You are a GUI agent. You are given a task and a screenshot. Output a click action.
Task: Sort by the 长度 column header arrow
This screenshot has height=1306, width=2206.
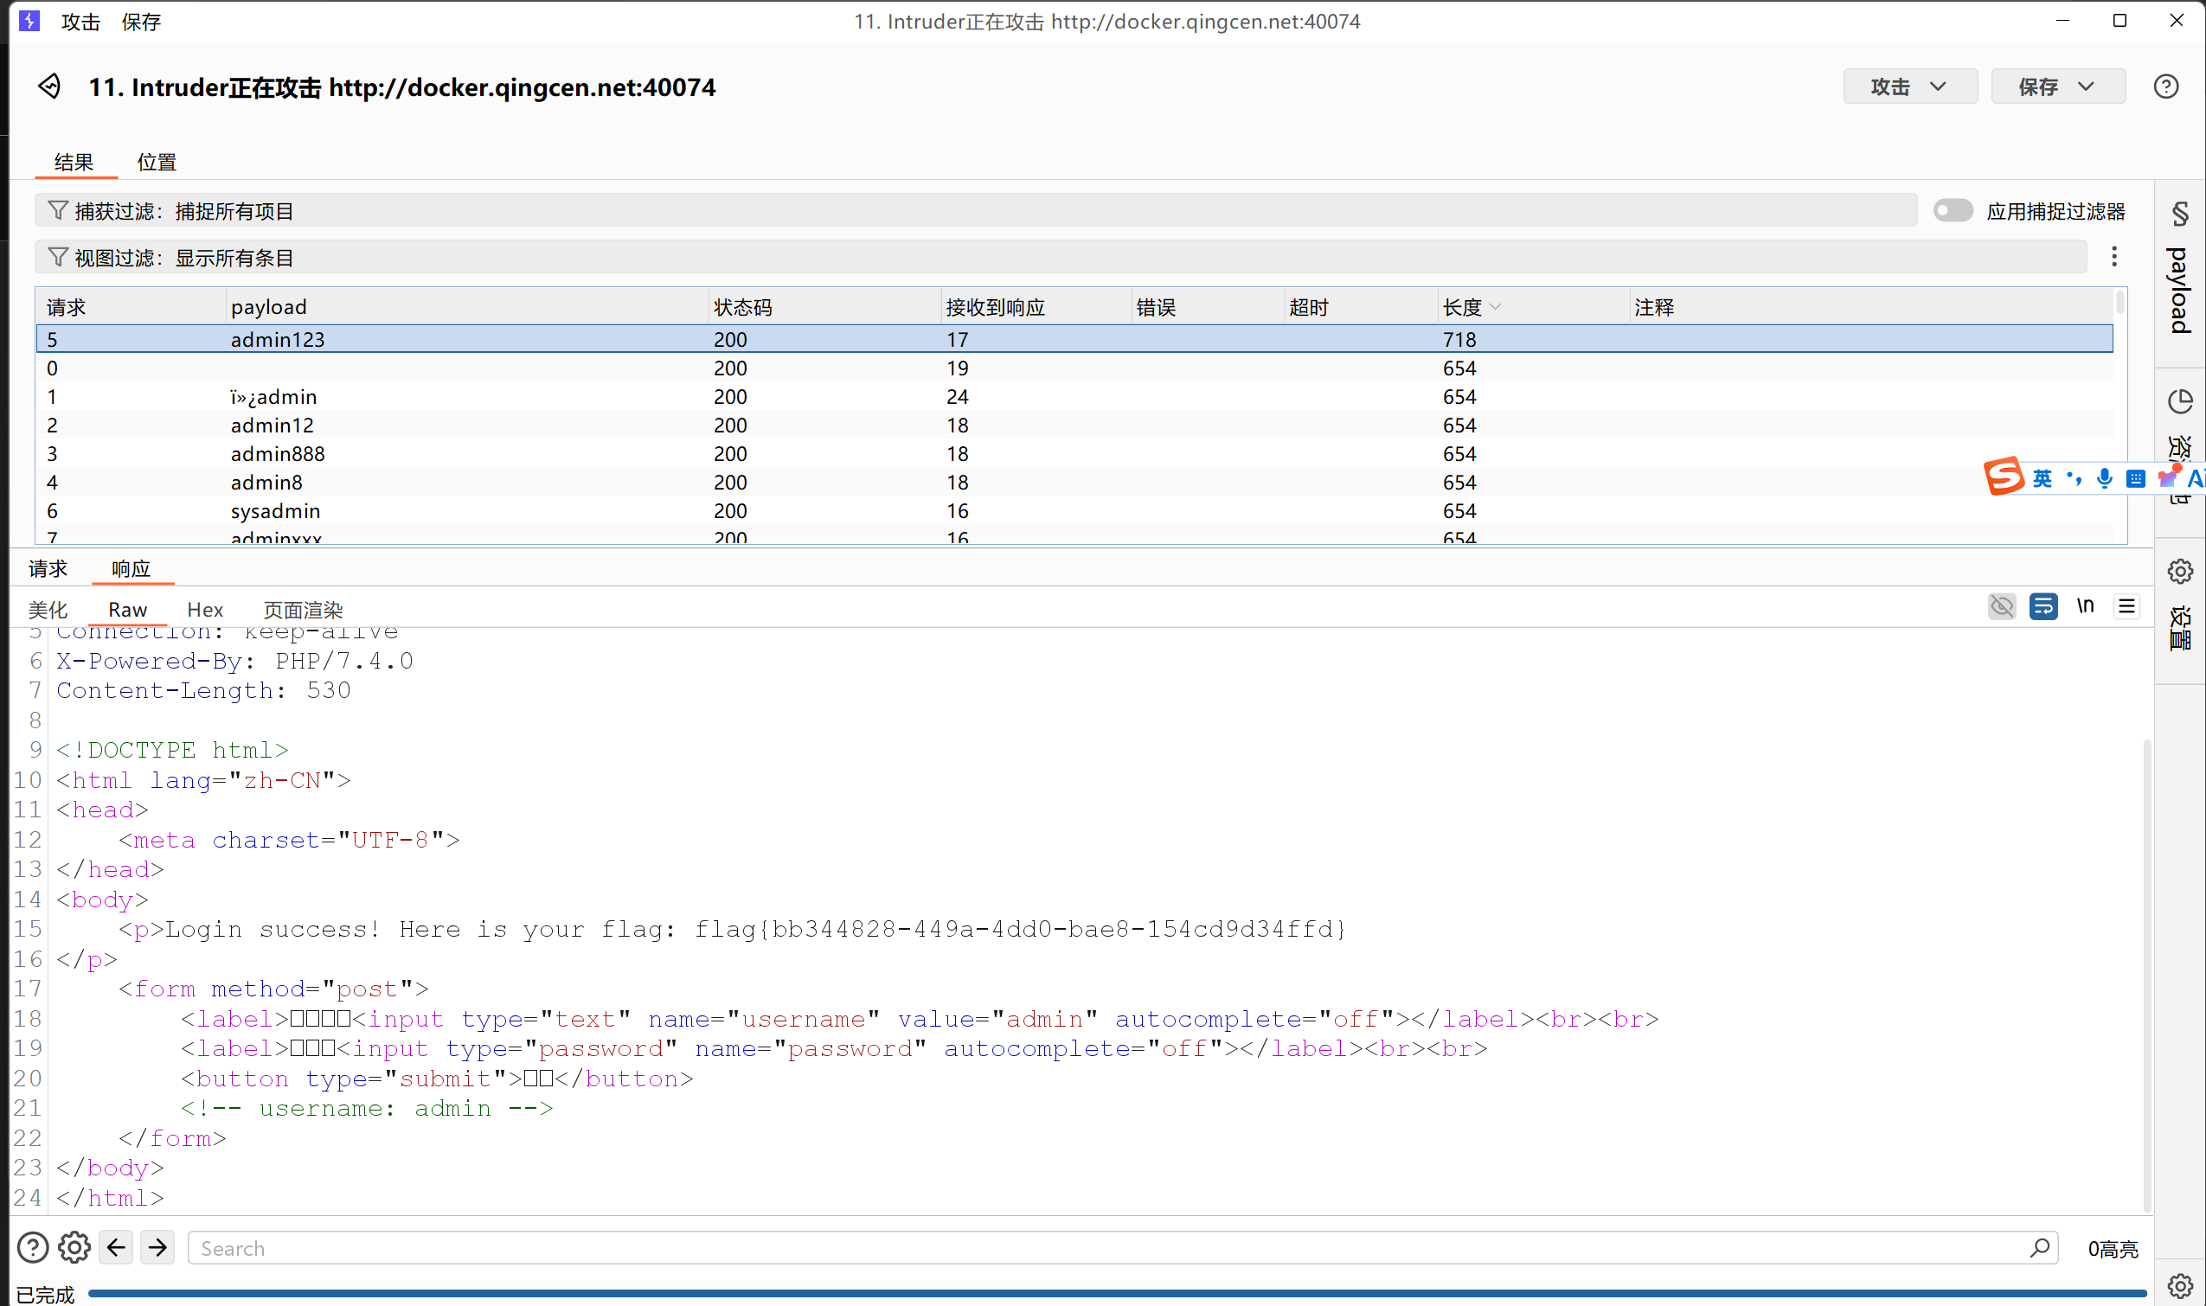pyautogui.click(x=1495, y=307)
